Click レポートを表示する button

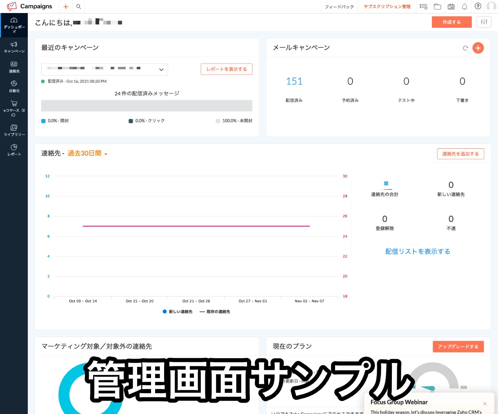coord(227,69)
